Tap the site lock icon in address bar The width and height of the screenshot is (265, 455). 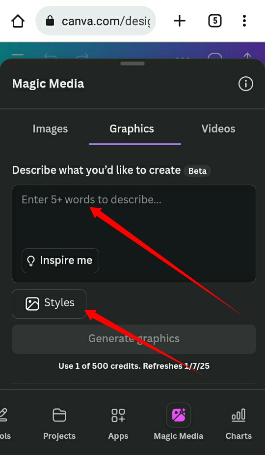[50, 21]
